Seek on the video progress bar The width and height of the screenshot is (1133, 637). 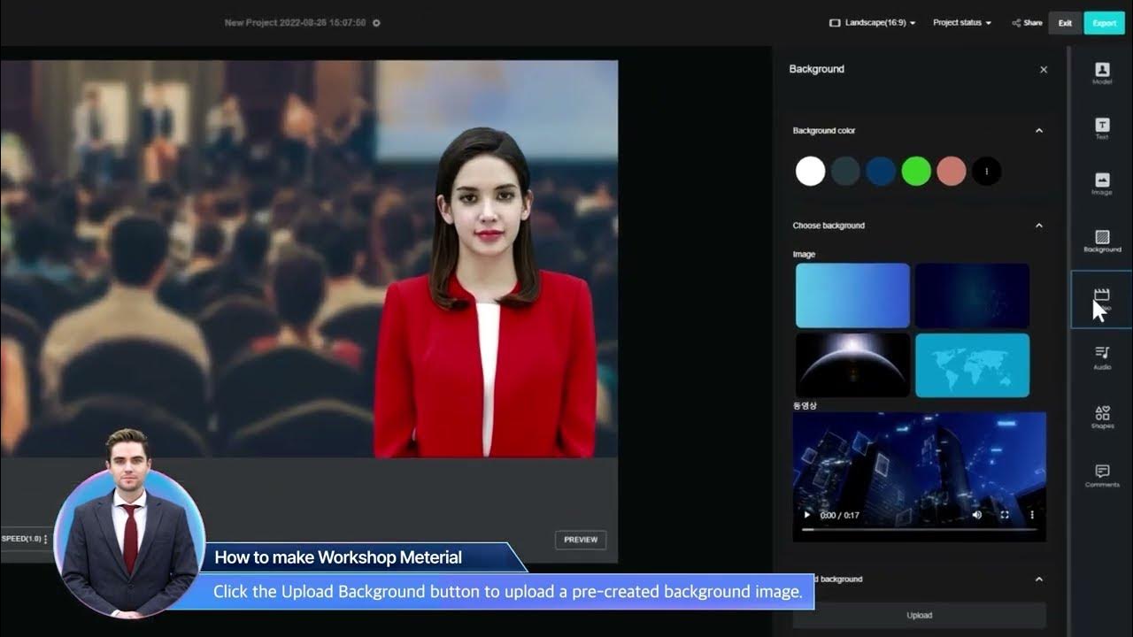pyautogui.click(x=919, y=529)
